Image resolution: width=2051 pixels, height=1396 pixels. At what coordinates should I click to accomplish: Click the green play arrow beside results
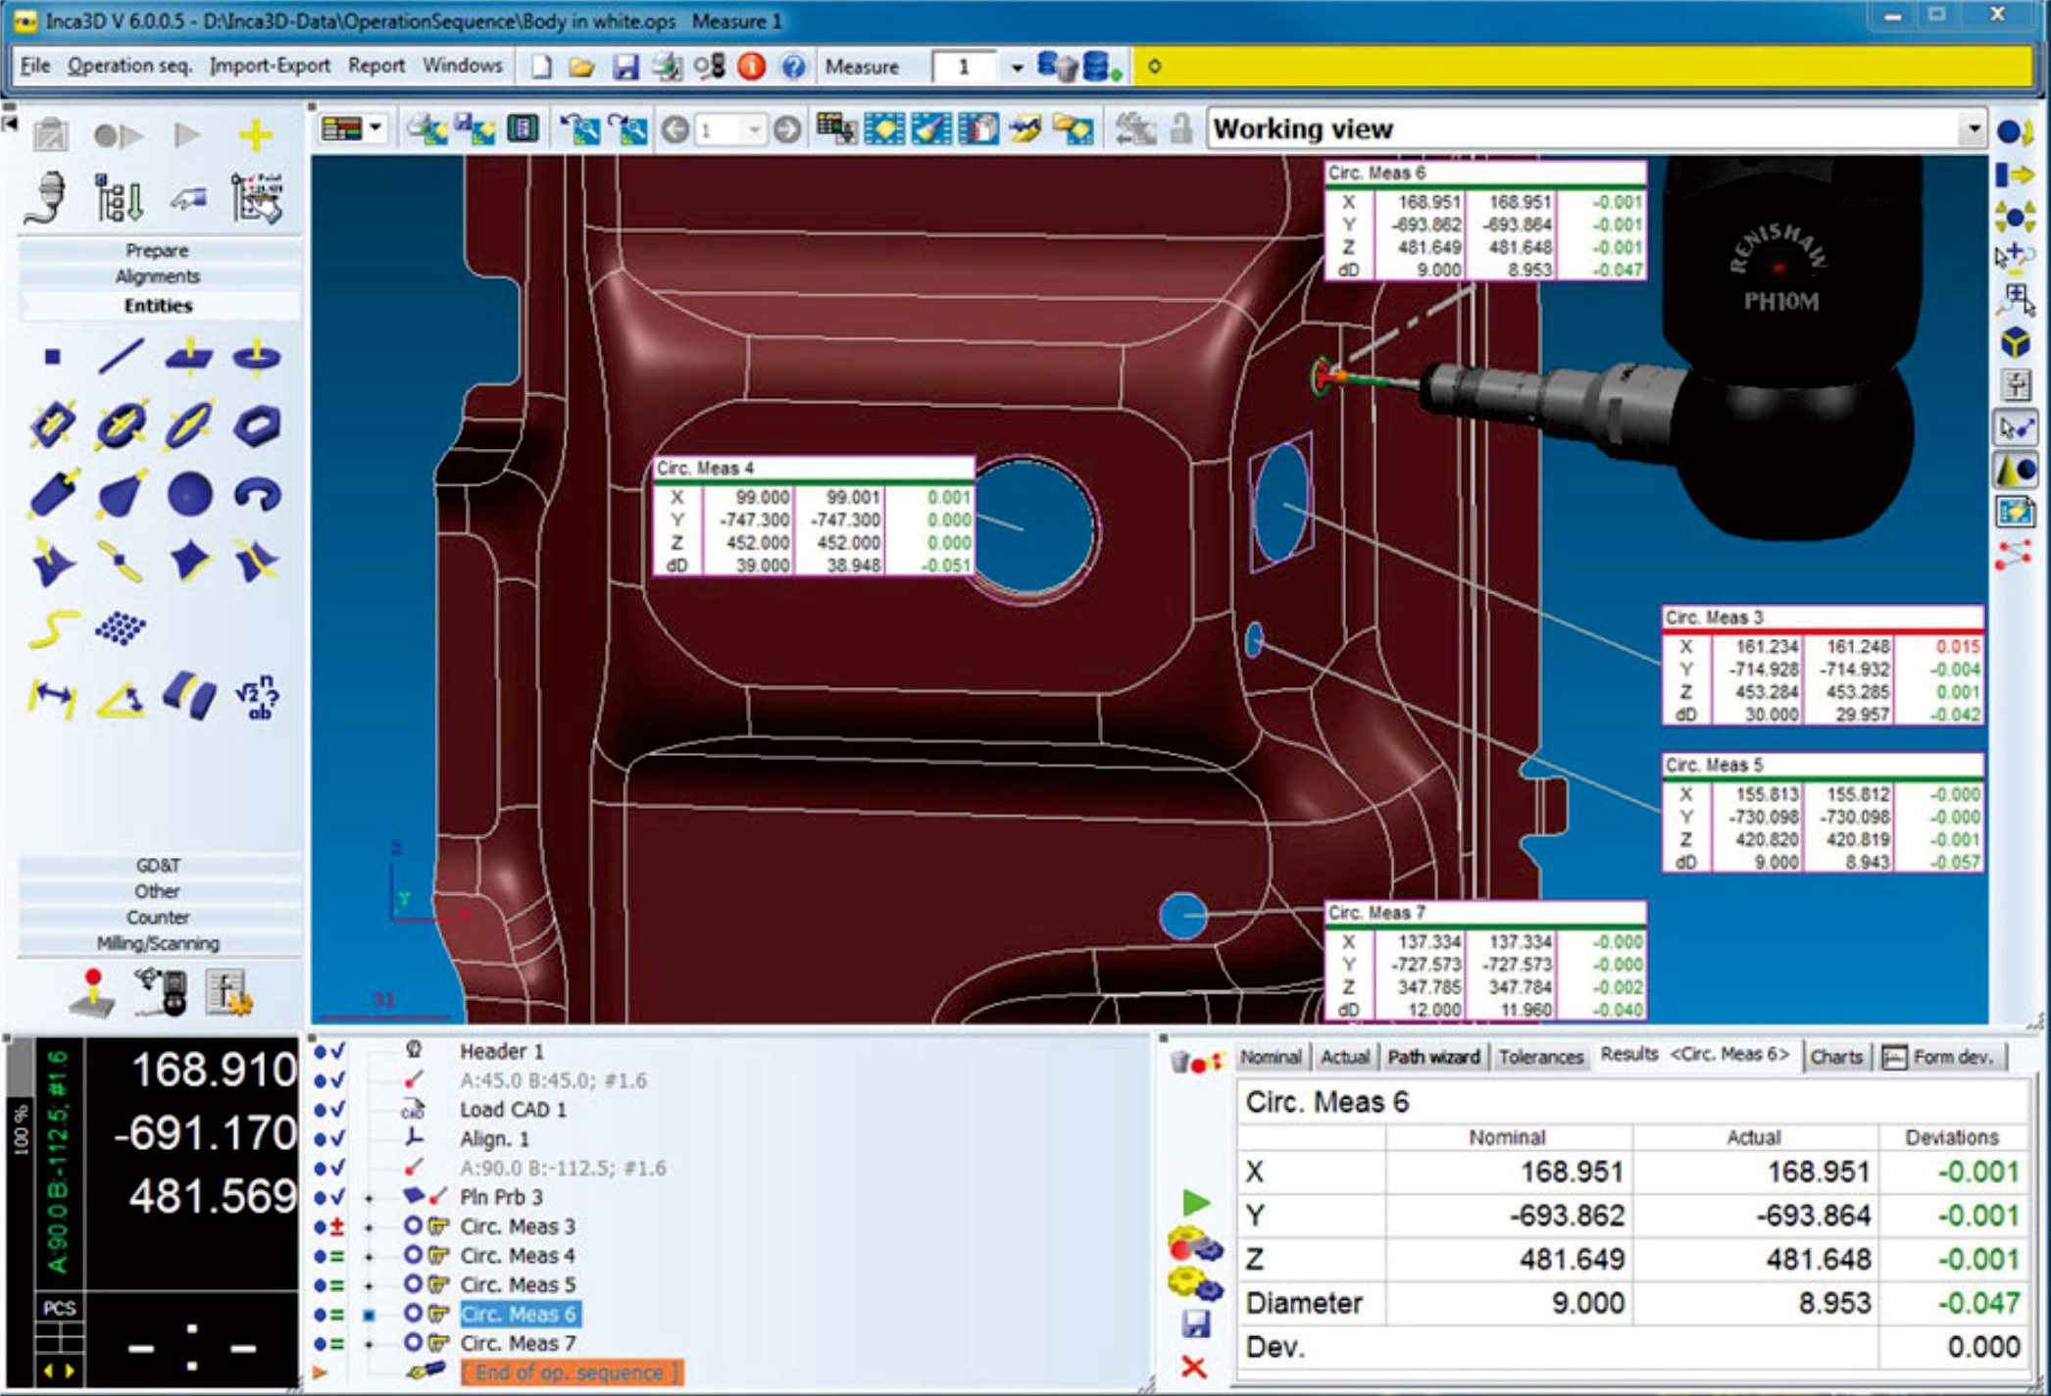pos(1195,1202)
